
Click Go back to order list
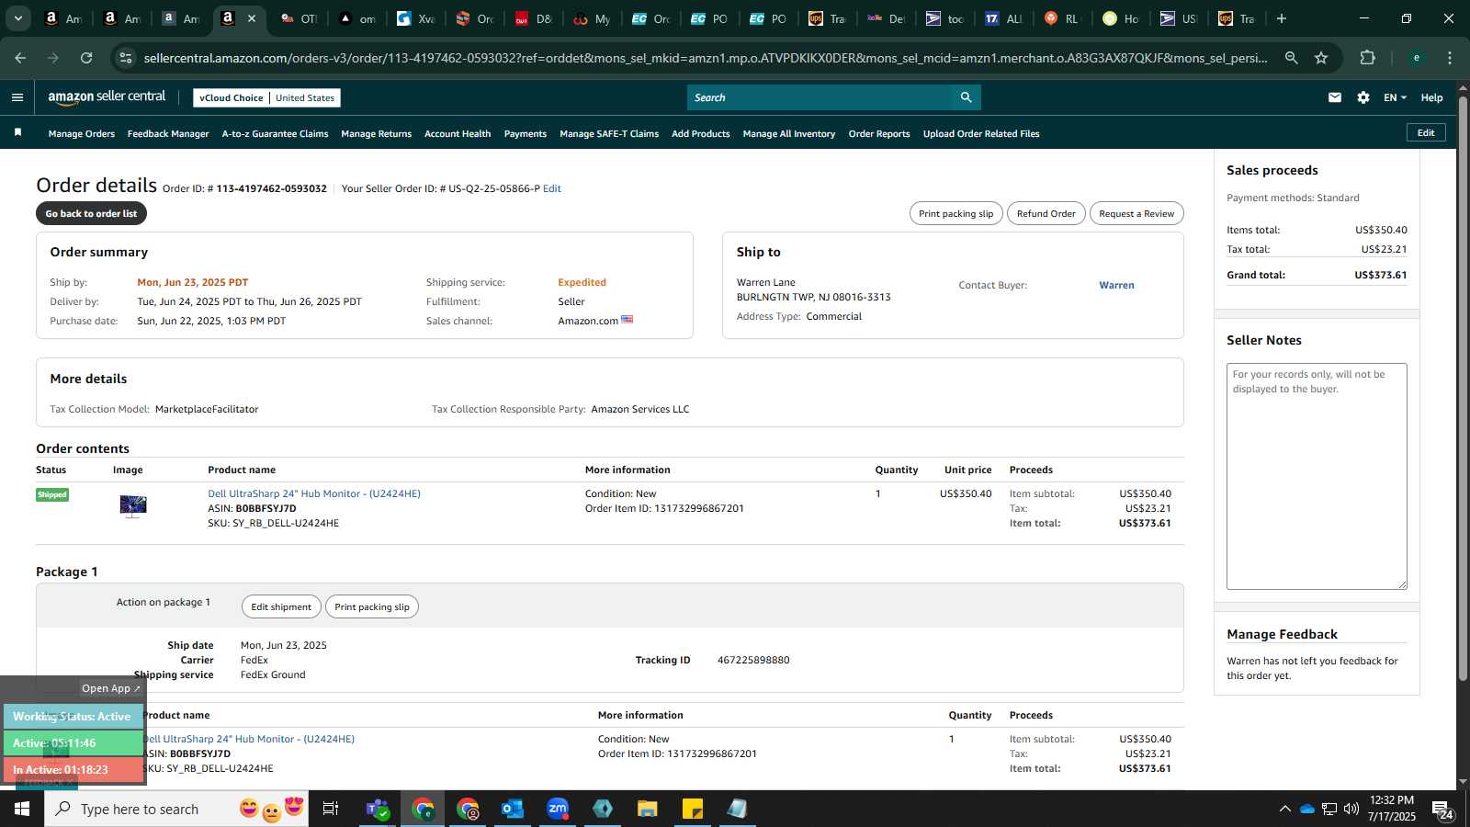point(91,213)
